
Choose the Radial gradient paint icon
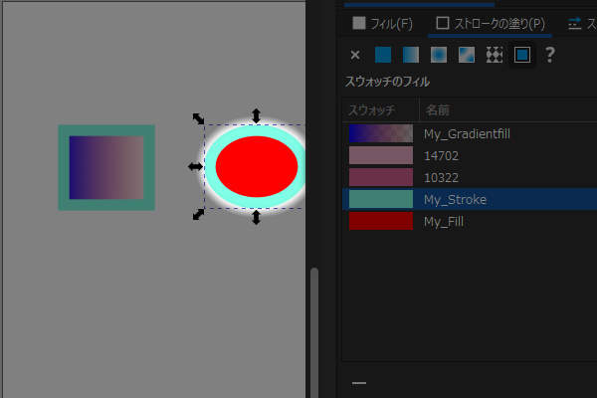coord(439,55)
